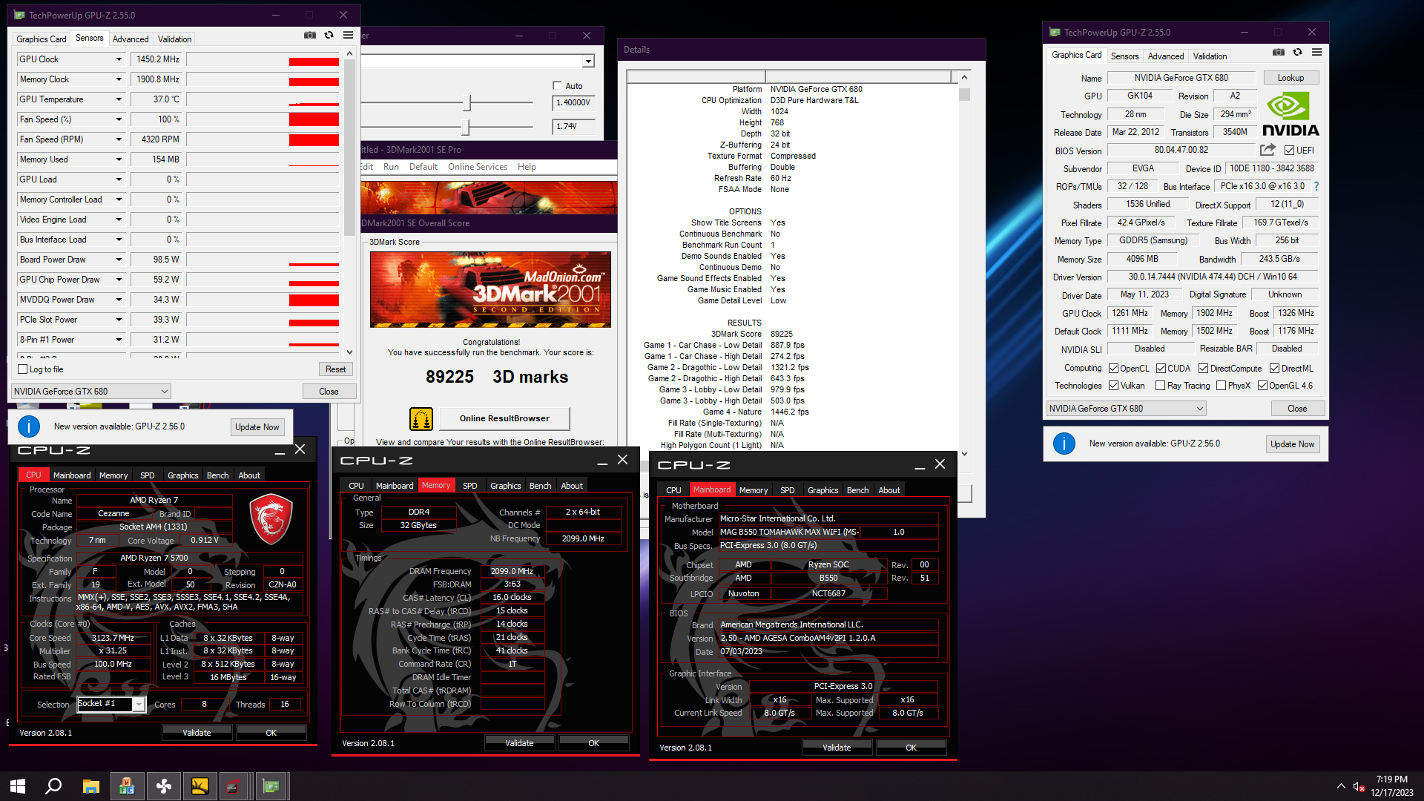Click the 3DMark2001 banner image
1424x801 pixels.
490,289
